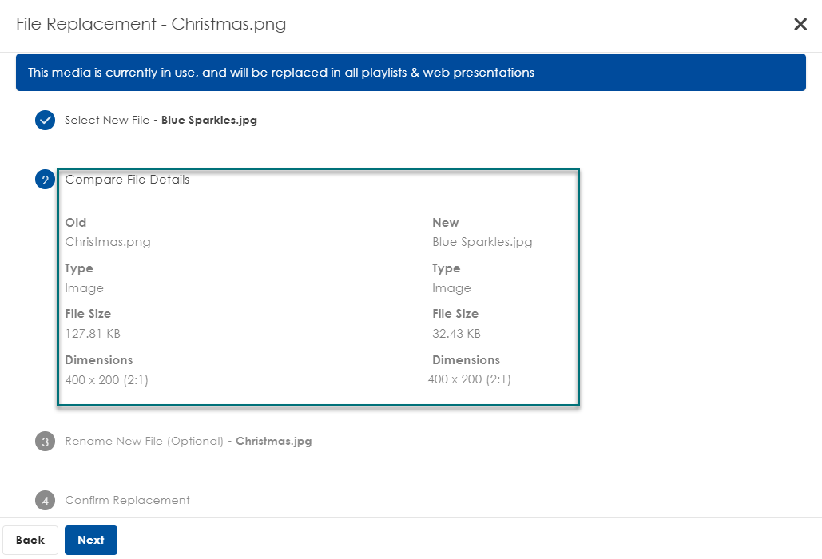Screen dimensions: 822x559
Task: Click the dialog title File Replacement - Christmas.png
Action: [151, 24]
